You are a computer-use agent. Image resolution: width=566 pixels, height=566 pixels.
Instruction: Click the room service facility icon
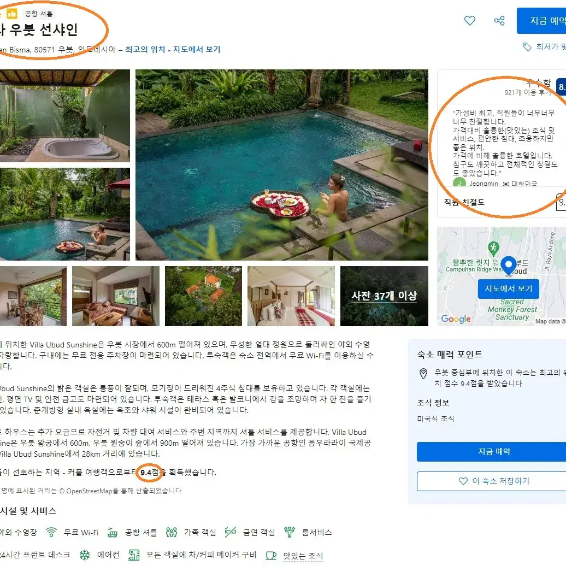pyautogui.click(x=290, y=532)
